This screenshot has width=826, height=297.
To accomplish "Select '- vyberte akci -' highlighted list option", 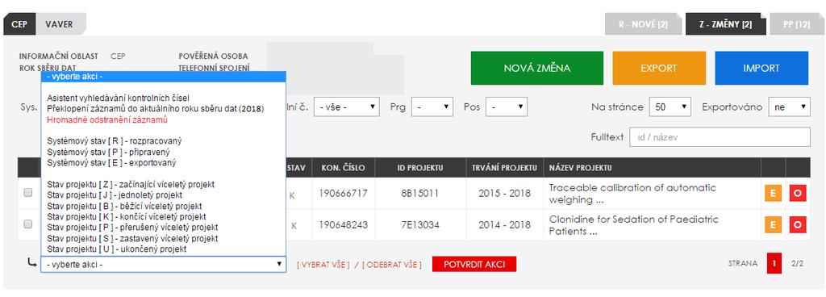I will click(163, 77).
